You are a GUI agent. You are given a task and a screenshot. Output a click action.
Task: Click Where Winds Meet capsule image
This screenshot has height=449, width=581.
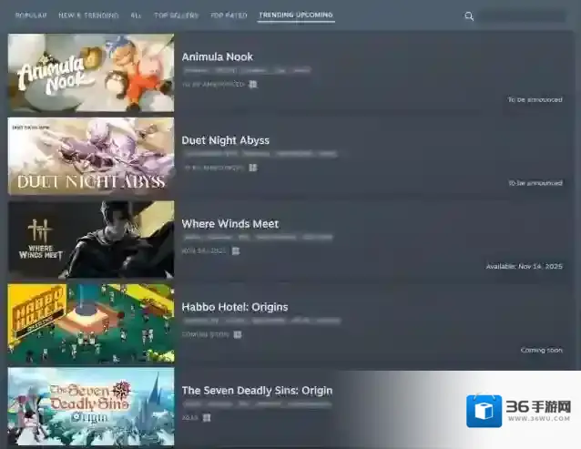[91, 239]
